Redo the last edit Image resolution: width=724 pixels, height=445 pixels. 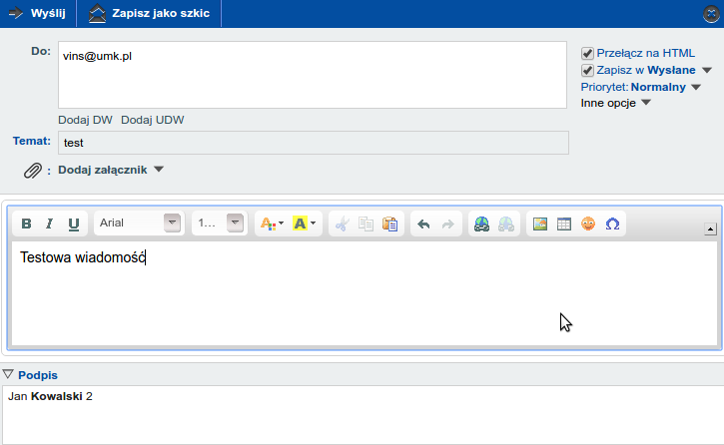pyautogui.click(x=448, y=224)
